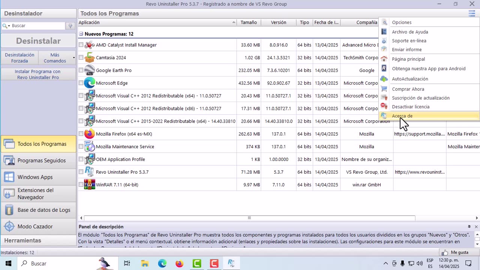Click Desinstalación Forzada button

tap(19, 58)
